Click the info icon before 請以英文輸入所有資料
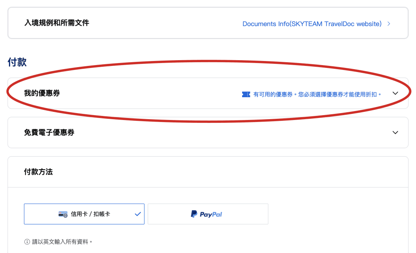 point(27,242)
